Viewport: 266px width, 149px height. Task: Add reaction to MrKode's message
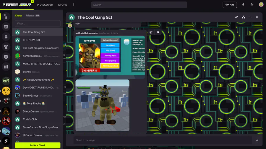point(151,32)
